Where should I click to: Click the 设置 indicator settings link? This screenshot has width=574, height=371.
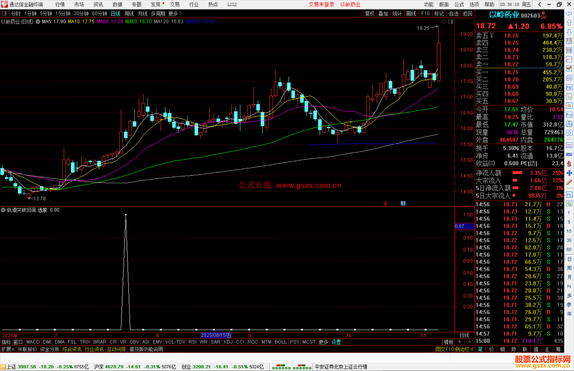pyautogui.click(x=336, y=342)
